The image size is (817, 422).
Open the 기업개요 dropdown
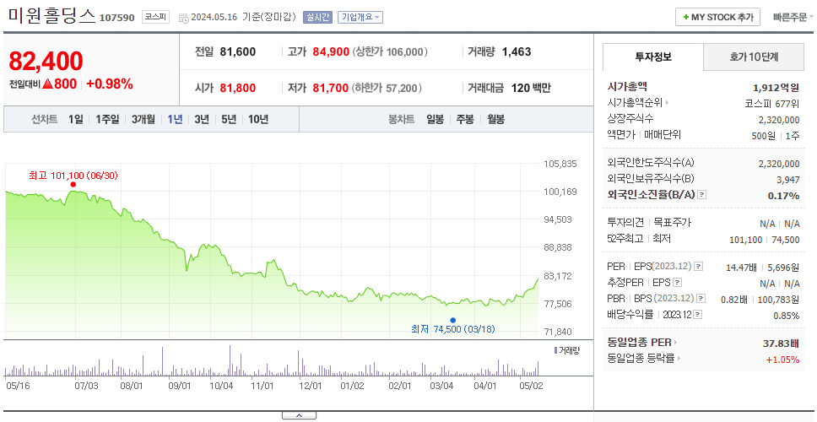pyautogui.click(x=360, y=17)
